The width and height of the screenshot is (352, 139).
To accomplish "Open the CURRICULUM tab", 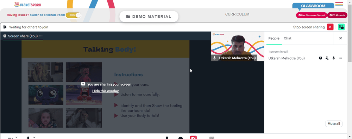I will tap(237, 14).
